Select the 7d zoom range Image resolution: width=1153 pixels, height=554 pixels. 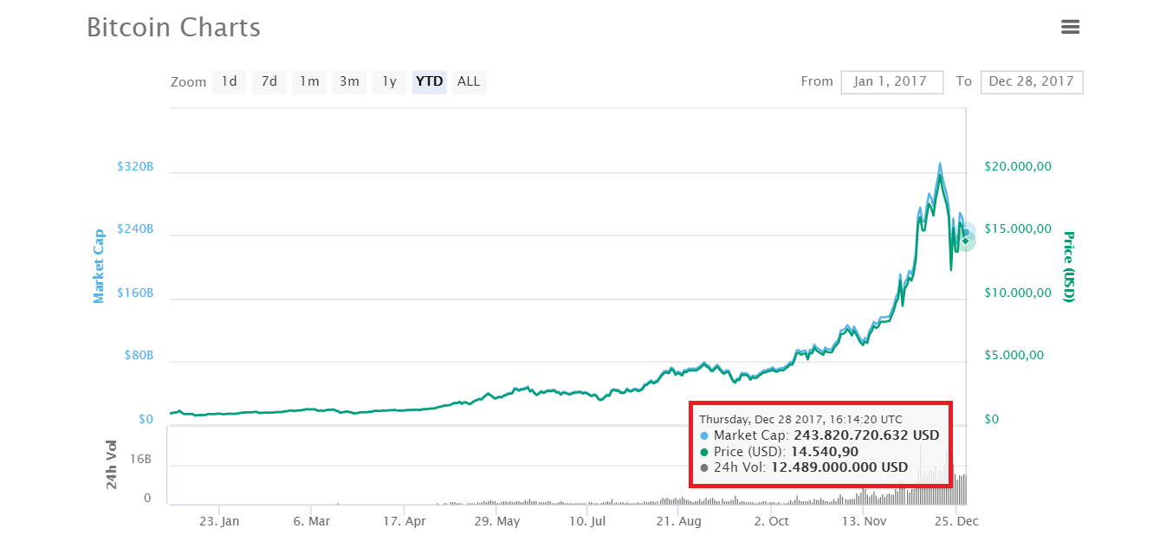point(269,81)
